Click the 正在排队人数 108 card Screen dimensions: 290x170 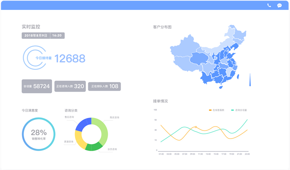pos(105,87)
